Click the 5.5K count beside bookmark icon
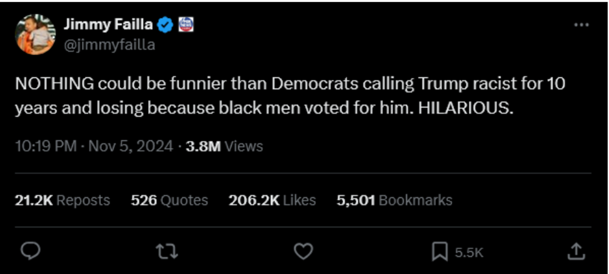Viewport: 609px width, 274px height. click(x=468, y=252)
